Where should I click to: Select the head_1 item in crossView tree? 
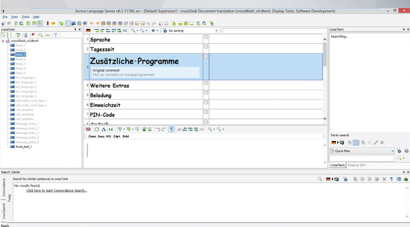pos(20,46)
